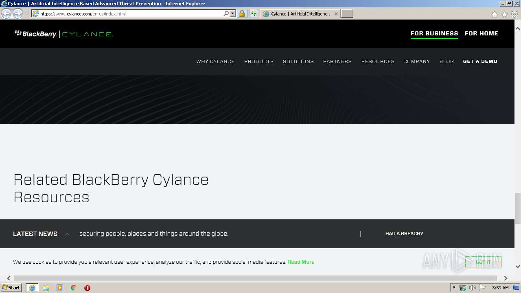This screenshot has height=293, width=521.
Task: Go to the BLOG page
Action: coord(447,61)
